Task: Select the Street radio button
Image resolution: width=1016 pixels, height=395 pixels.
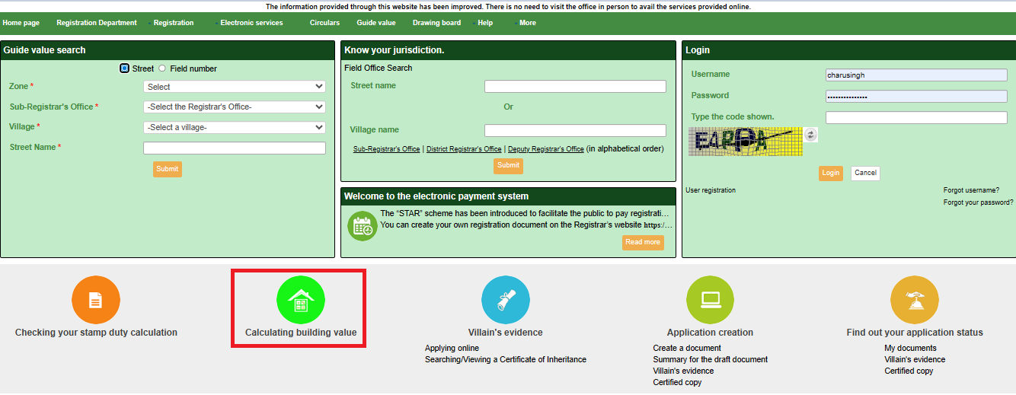Action: point(125,68)
